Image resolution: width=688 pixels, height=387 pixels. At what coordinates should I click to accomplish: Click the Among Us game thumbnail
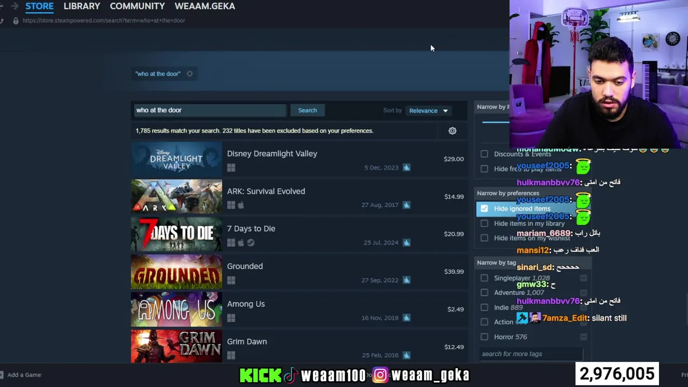(x=176, y=309)
